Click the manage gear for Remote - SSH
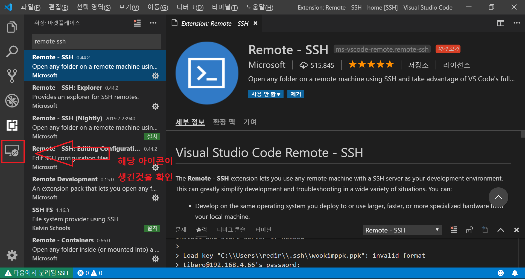Screen dimensions: 525x279 point(155,76)
